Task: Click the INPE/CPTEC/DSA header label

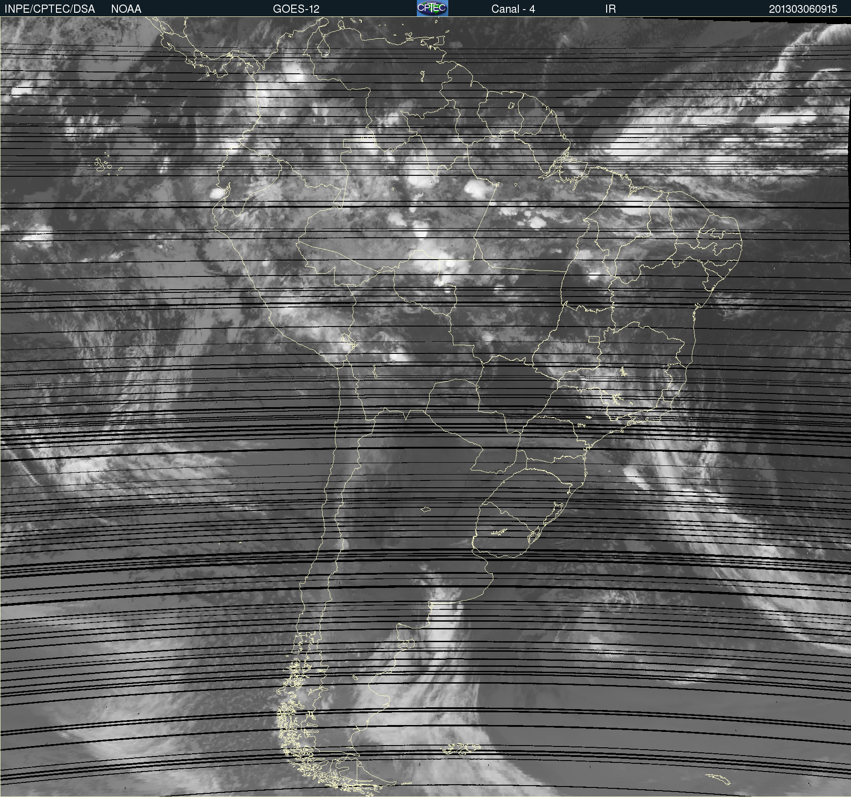Action: (50, 9)
